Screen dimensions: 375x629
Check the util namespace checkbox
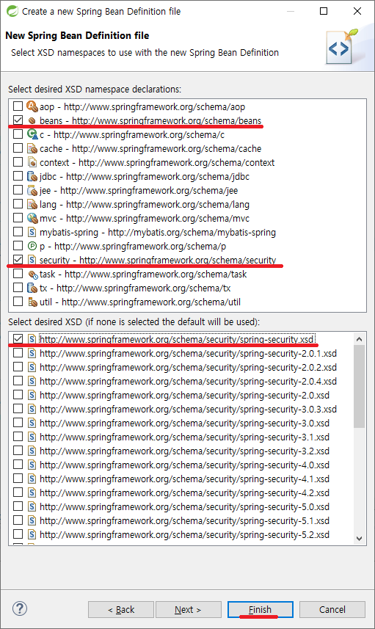18,302
